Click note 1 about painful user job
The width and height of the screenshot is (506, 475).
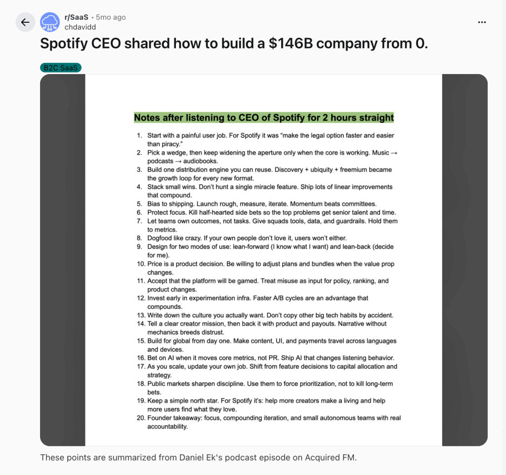coord(270,135)
